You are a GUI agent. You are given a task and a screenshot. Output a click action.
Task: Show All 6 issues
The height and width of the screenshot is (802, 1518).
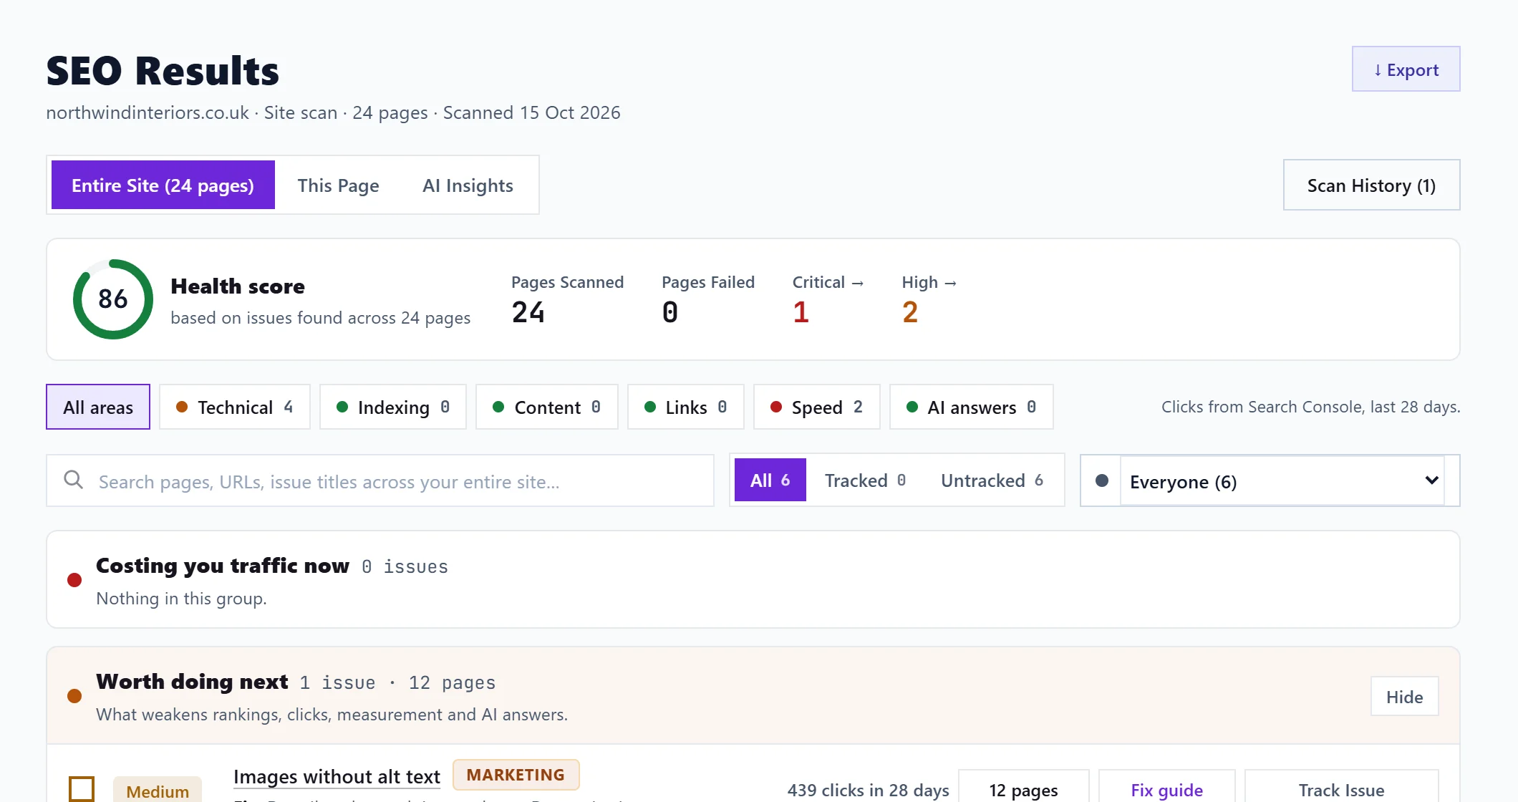(770, 480)
